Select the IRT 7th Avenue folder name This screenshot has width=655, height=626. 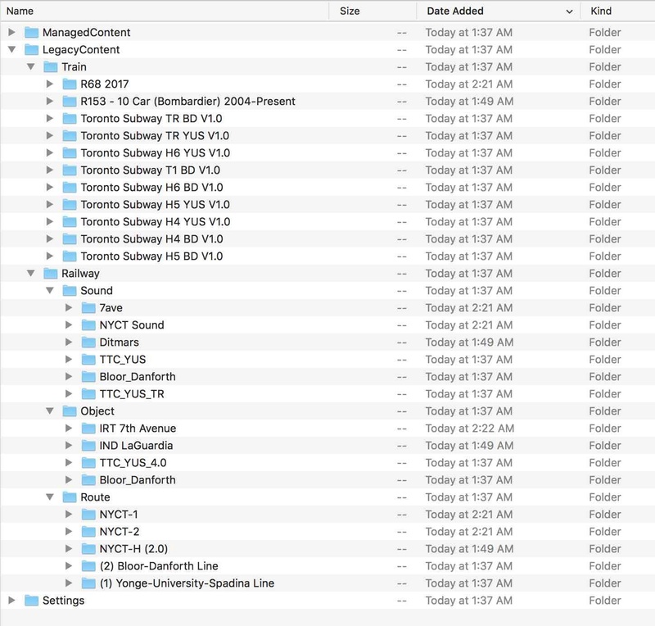click(138, 428)
